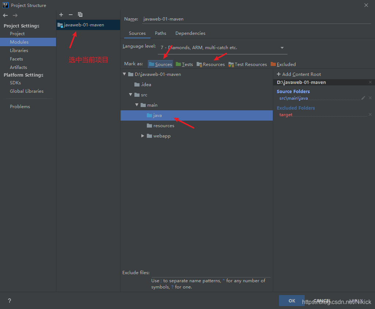
Task: Switch to the Sources tab
Action: click(137, 33)
